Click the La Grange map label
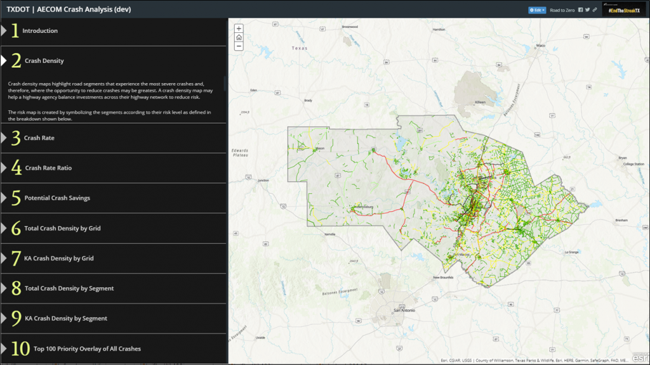 tap(572, 252)
